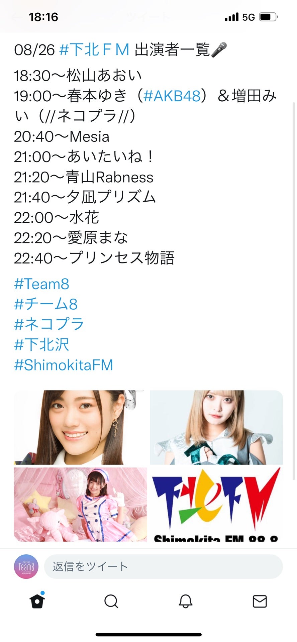297x642 pixels.
Task: Open the #チーム8 hashtag
Action: tap(46, 304)
